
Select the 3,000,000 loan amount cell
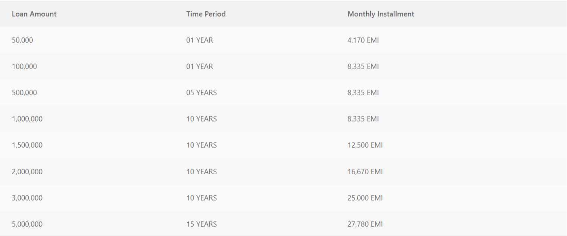(28, 198)
